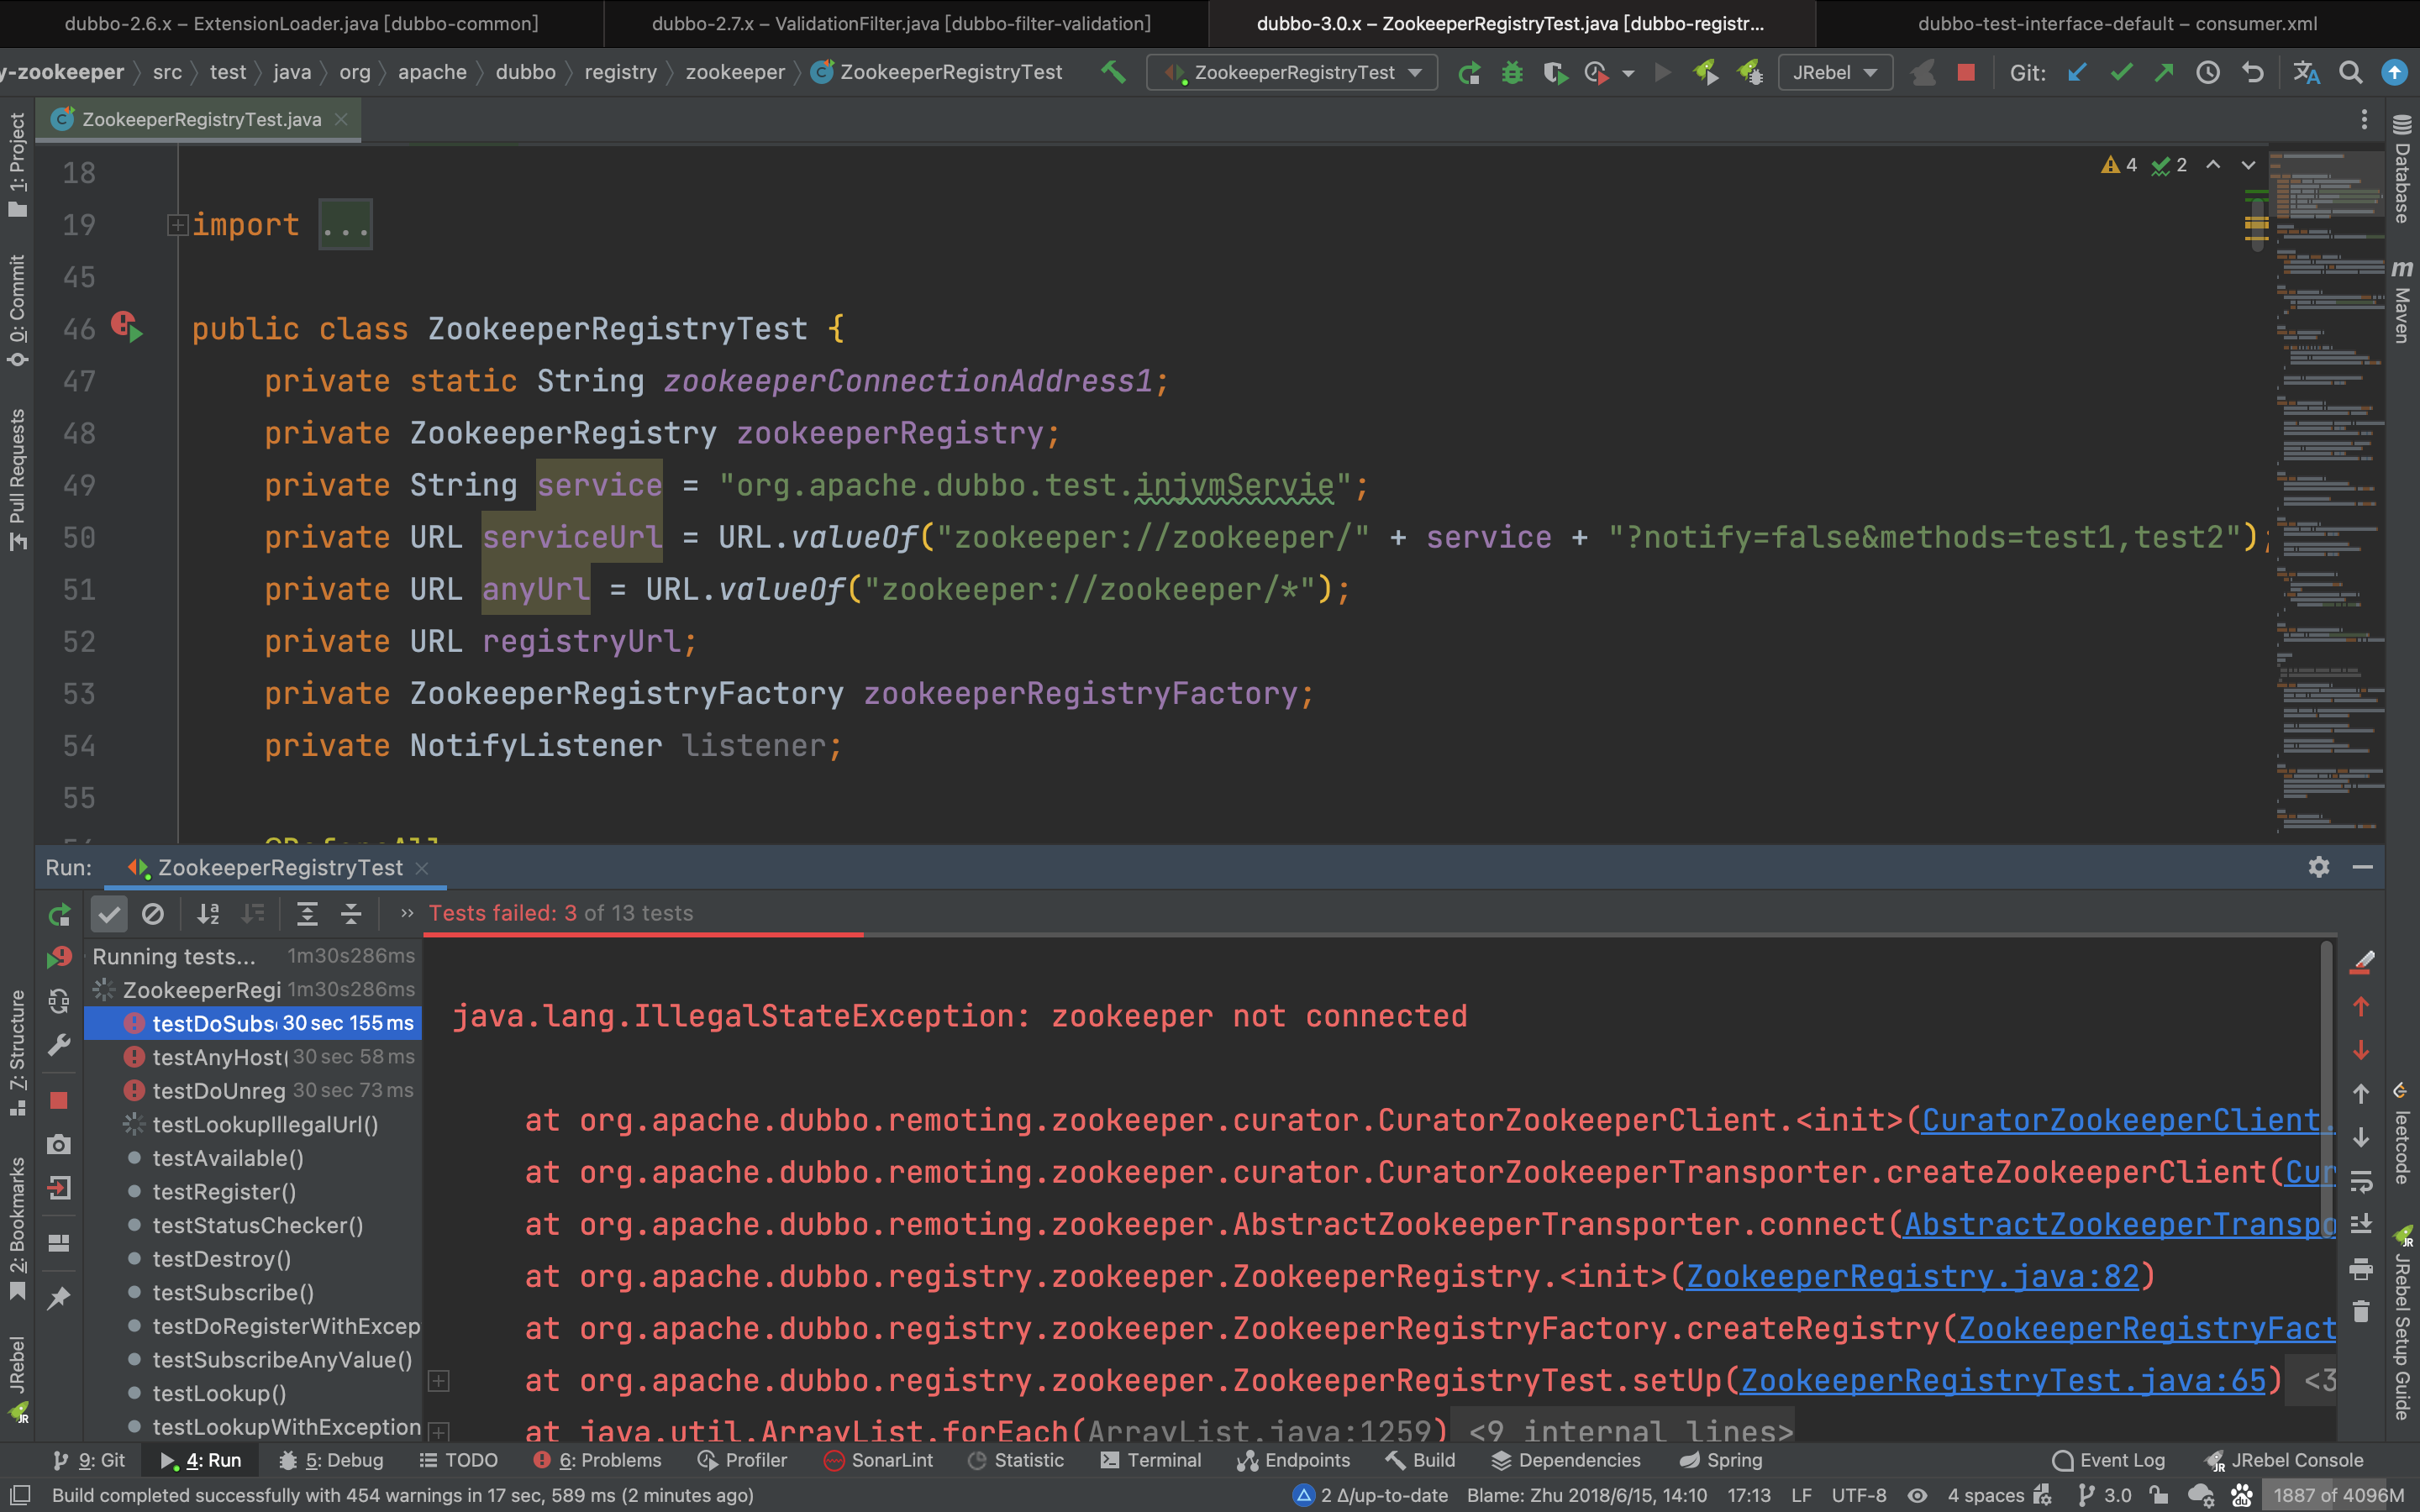Select the testAvailable() test in tree

click(228, 1158)
